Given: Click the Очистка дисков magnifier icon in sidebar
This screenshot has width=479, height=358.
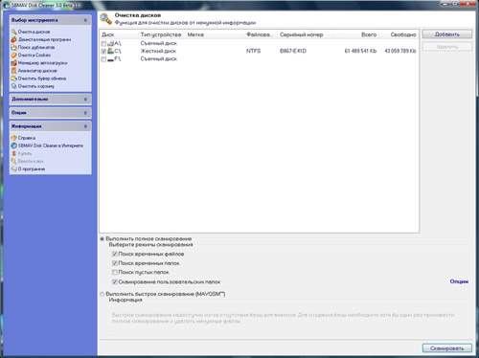Looking at the screenshot, I should pos(13,32).
